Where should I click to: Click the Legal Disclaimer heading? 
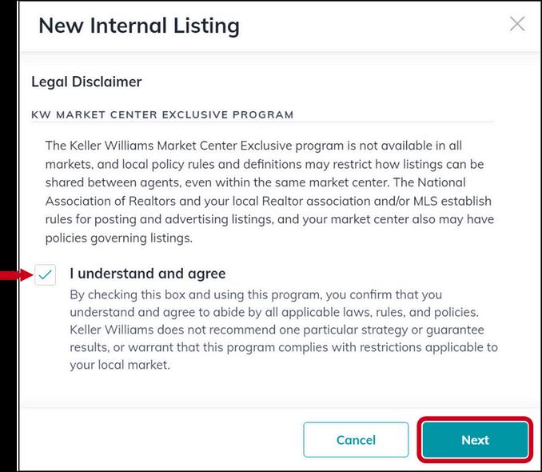coord(86,82)
